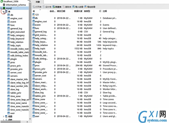Click the plugin table icon in tree
This screenshot has height=123, width=169.
click(9, 59)
